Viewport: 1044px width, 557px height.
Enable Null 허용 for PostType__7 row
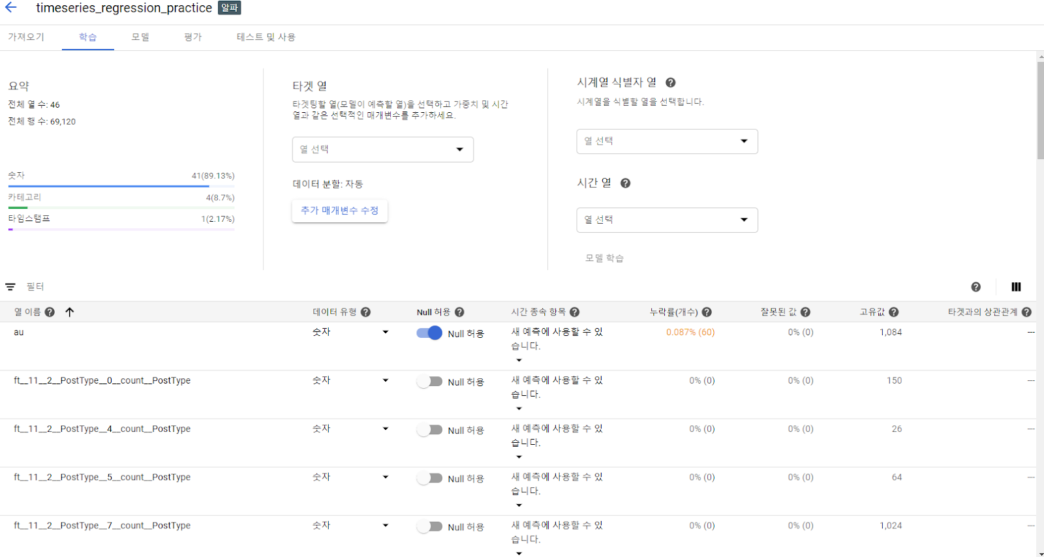point(429,526)
